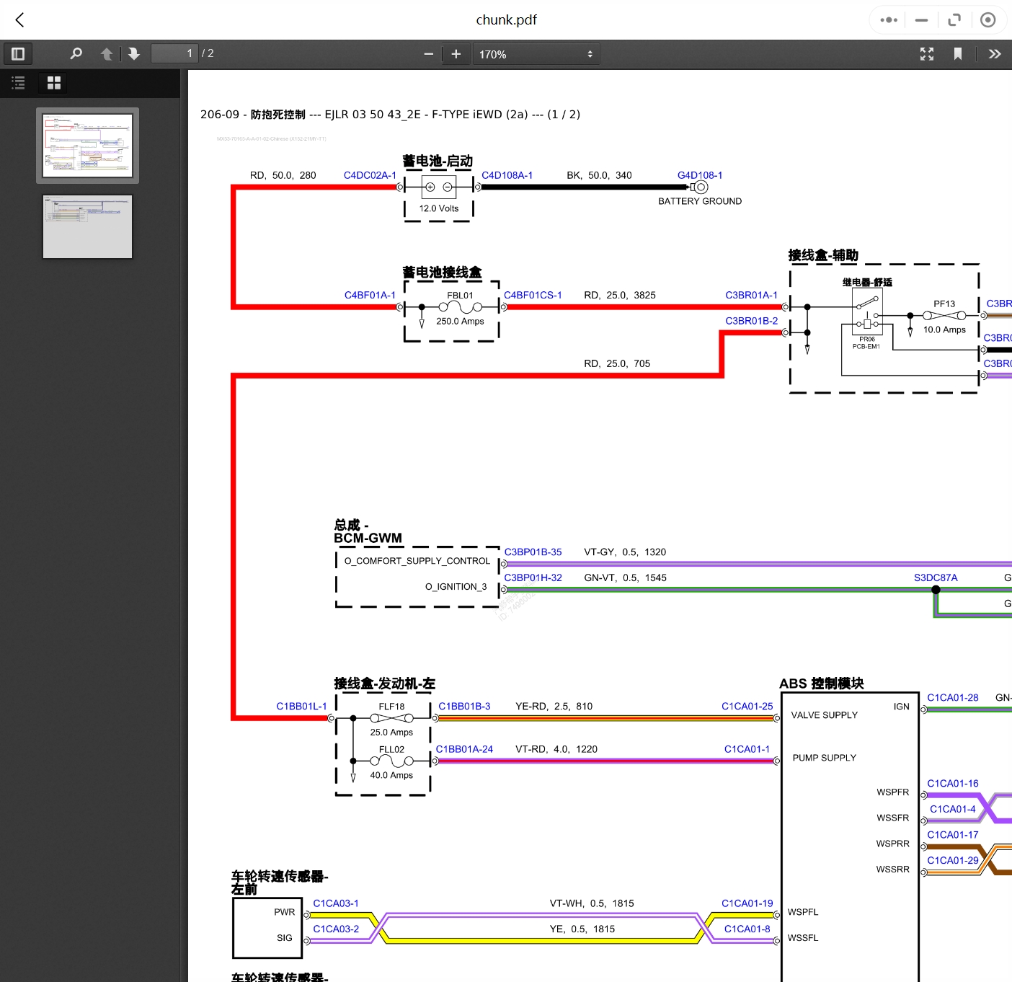Switch to presentation fullscreen mode

927,54
